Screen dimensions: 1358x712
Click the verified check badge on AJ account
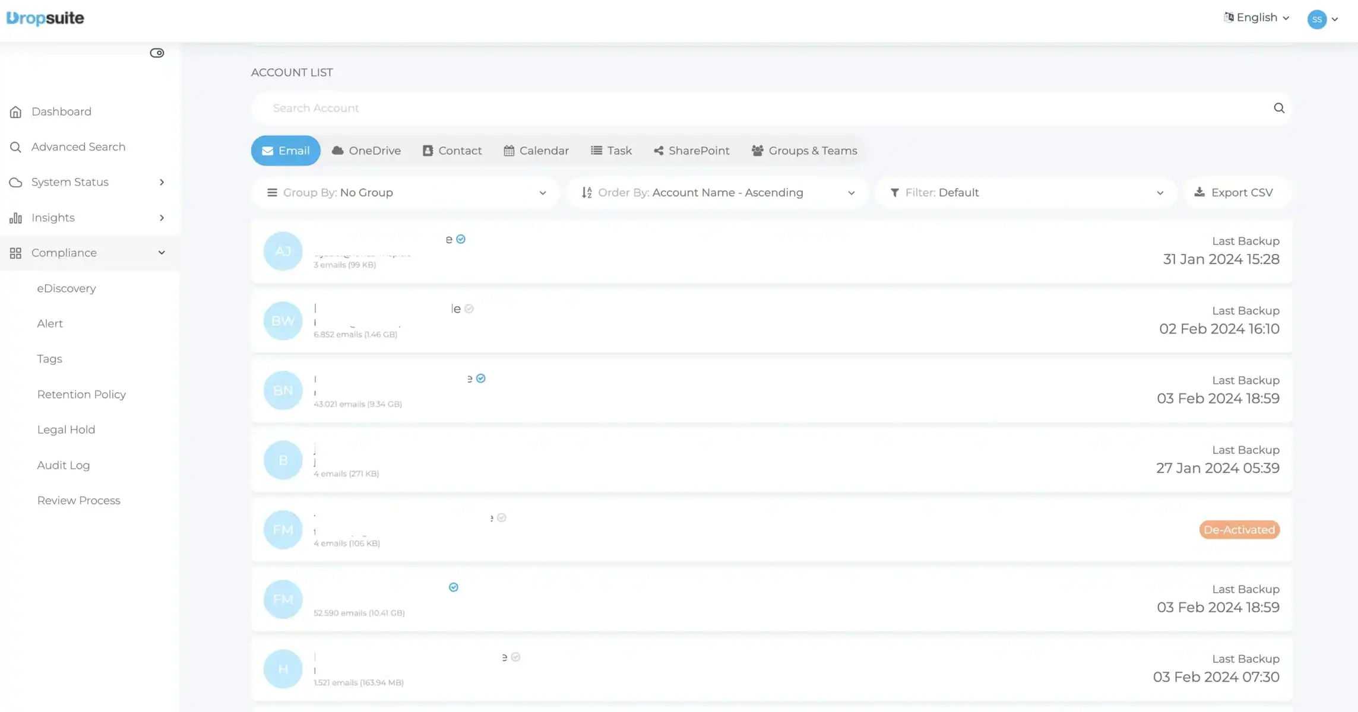[461, 239]
